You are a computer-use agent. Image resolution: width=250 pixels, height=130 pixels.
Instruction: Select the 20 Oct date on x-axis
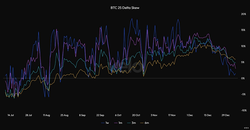(136, 115)
